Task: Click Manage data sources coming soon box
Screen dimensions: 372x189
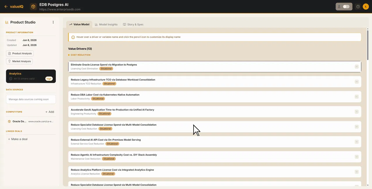Action: tap(31, 99)
